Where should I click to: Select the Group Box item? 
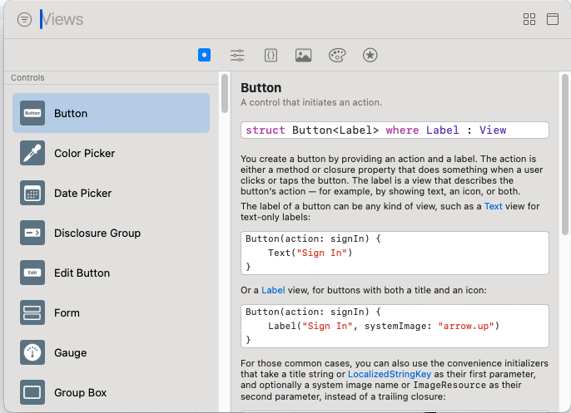111,392
